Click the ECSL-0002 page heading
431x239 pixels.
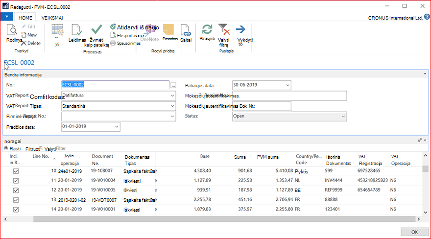tap(19, 63)
